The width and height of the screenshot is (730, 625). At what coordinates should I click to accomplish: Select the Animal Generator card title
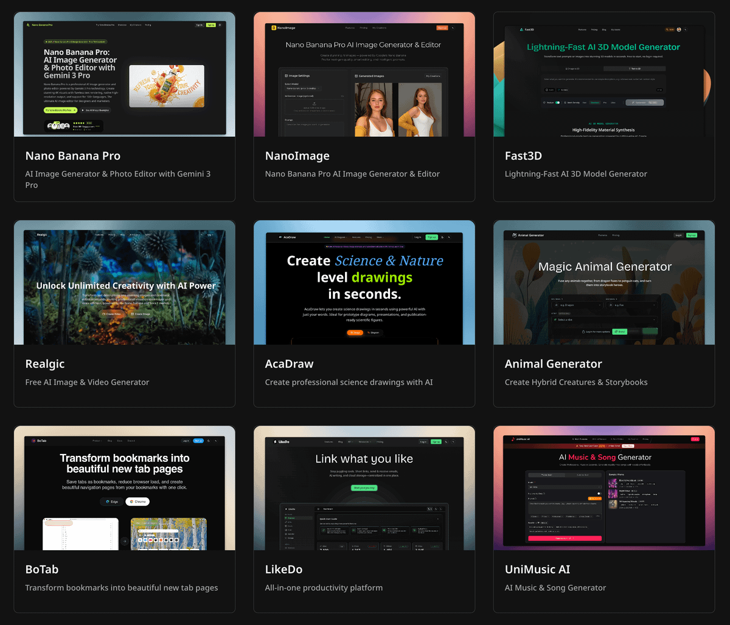pos(553,364)
